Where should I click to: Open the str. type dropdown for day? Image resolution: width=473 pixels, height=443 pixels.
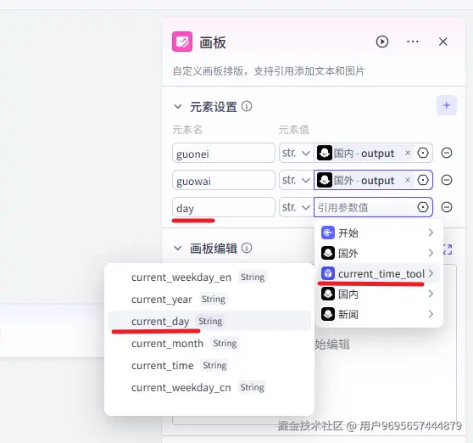click(x=296, y=207)
